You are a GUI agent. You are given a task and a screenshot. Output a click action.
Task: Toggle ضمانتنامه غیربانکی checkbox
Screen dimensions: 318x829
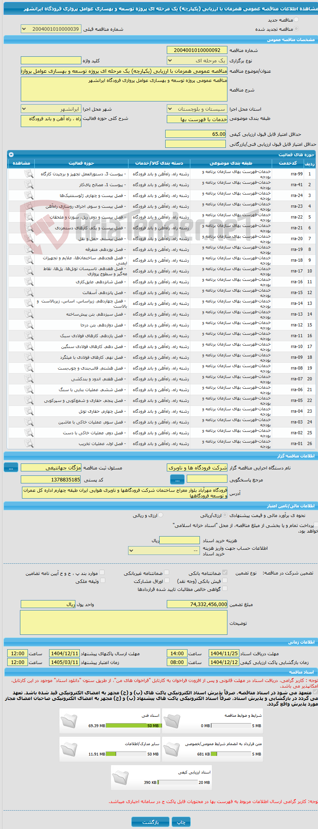[x=167, y=573]
